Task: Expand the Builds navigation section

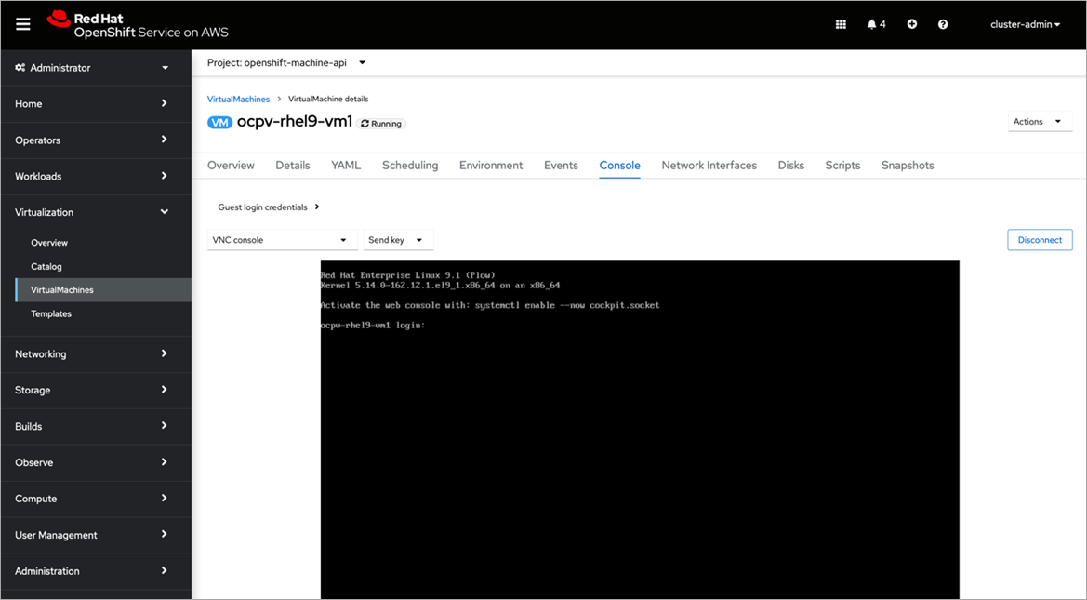Action: tap(96, 426)
